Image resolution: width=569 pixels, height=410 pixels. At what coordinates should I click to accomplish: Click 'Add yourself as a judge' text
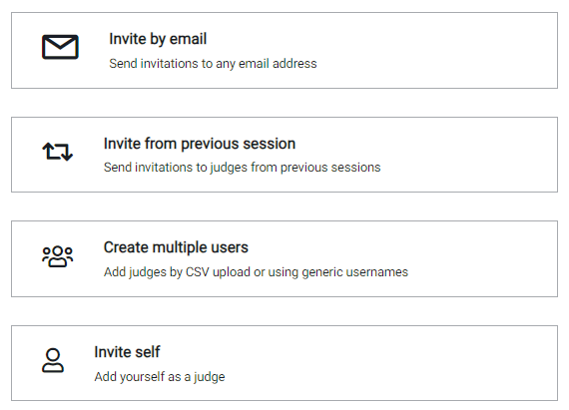click(x=160, y=377)
